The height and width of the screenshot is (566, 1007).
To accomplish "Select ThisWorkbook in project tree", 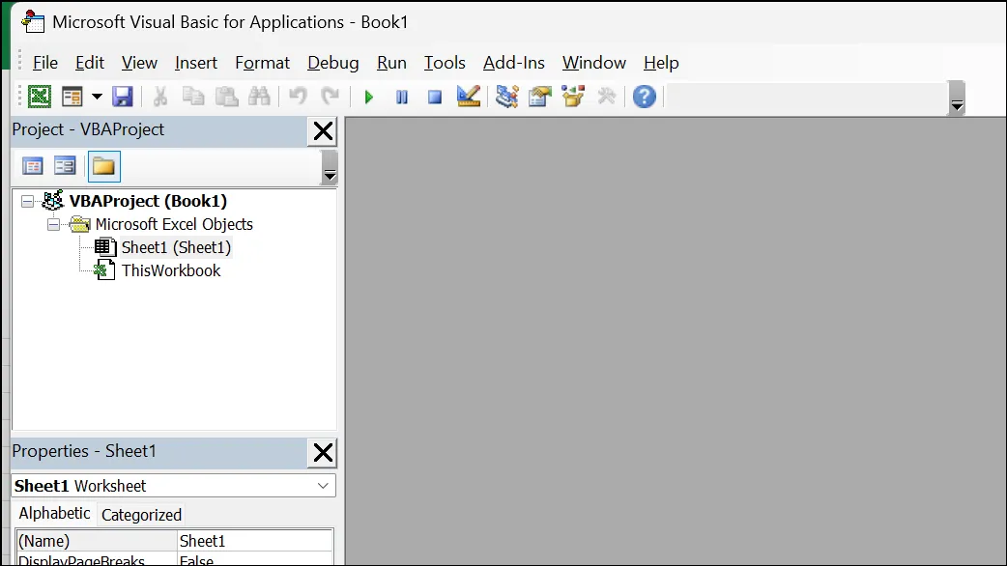I will pyautogui.click(x=171, y=270).
